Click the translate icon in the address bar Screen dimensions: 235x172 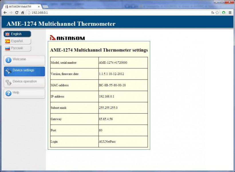pos(212,13)
